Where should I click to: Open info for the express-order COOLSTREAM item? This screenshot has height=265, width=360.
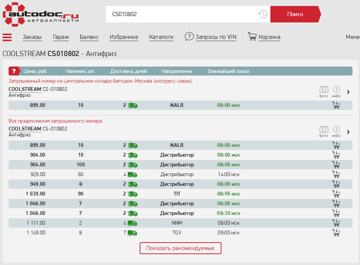336,92
